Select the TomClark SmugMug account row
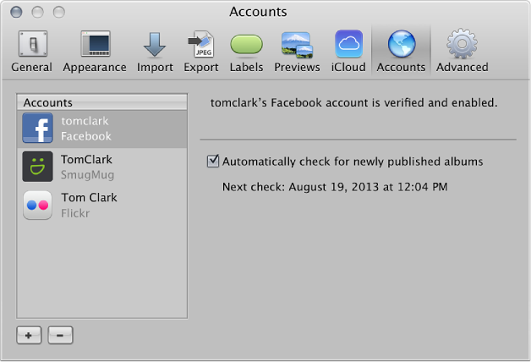The image size is (531, 362). (x=102, y=167)
